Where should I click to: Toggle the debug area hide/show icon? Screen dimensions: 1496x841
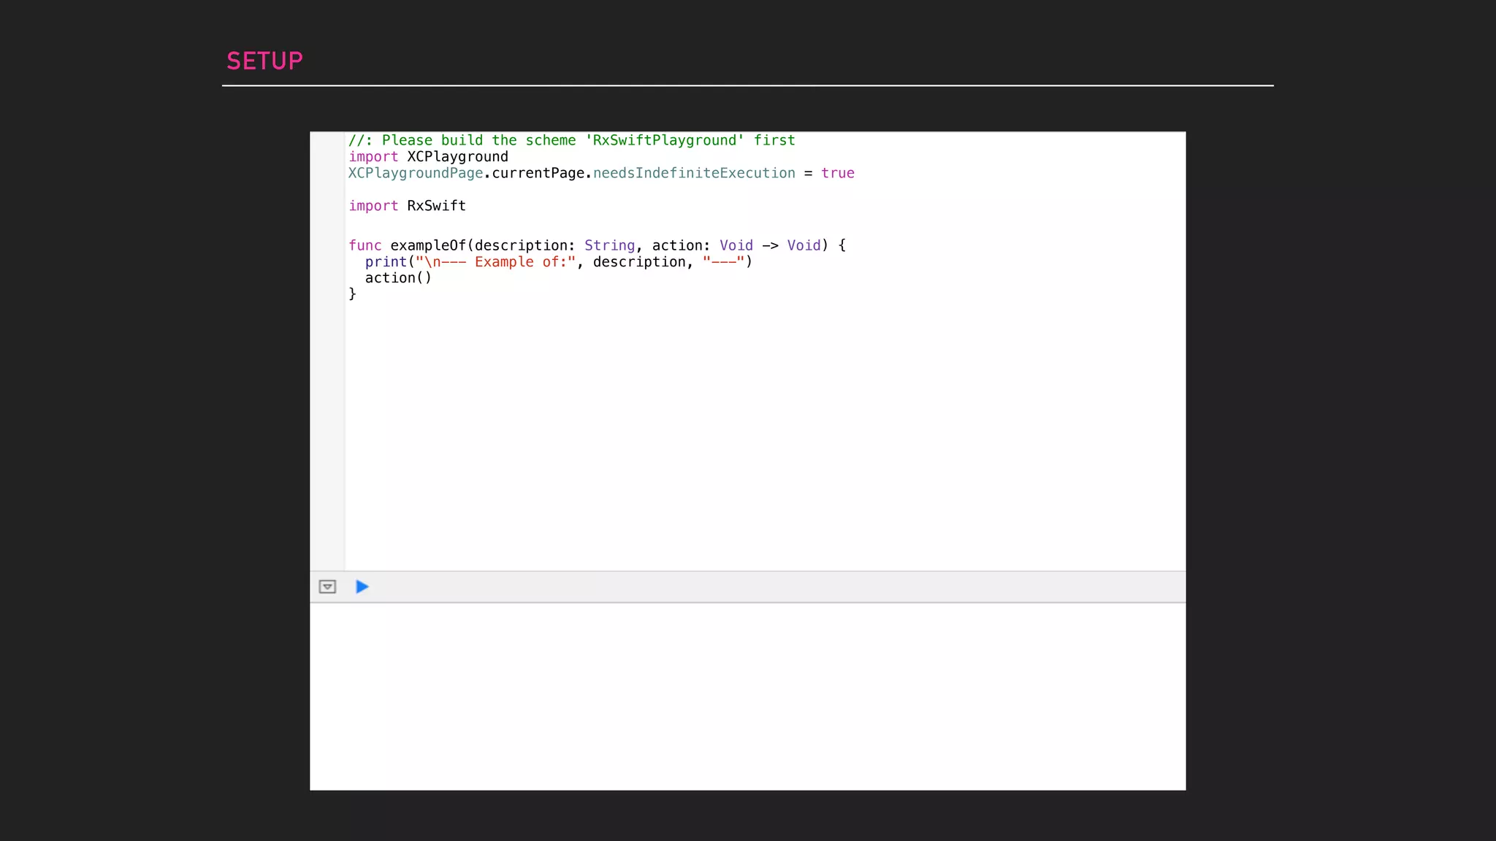tap(327, 587)
